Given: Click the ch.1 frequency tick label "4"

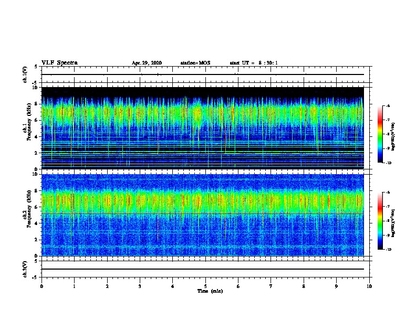Looking at the screenshot, I should [37, 137].
